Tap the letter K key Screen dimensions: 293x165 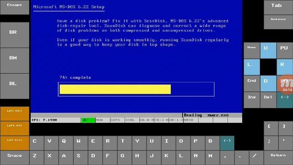[x=168, y=158]
